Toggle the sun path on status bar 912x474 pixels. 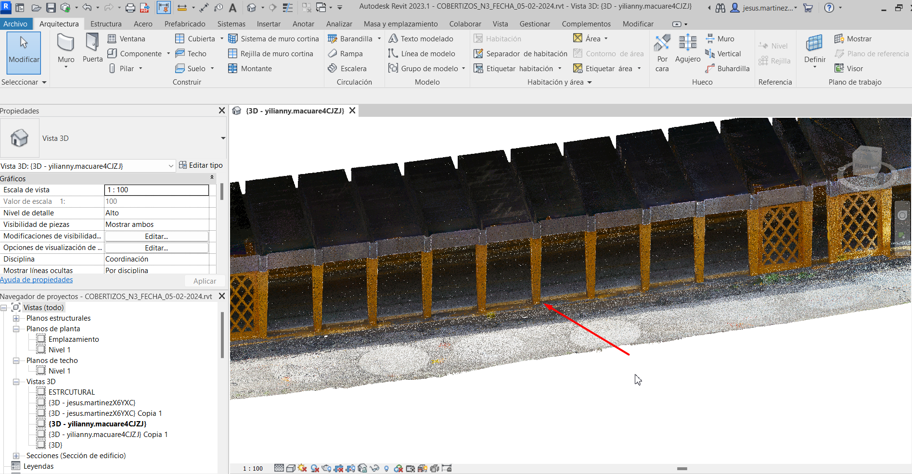[302, 468]
